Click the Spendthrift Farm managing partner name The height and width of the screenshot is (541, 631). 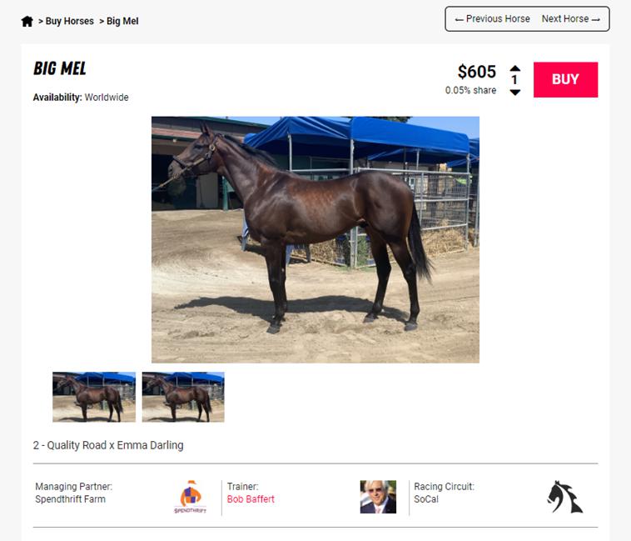tap(71, 499)
